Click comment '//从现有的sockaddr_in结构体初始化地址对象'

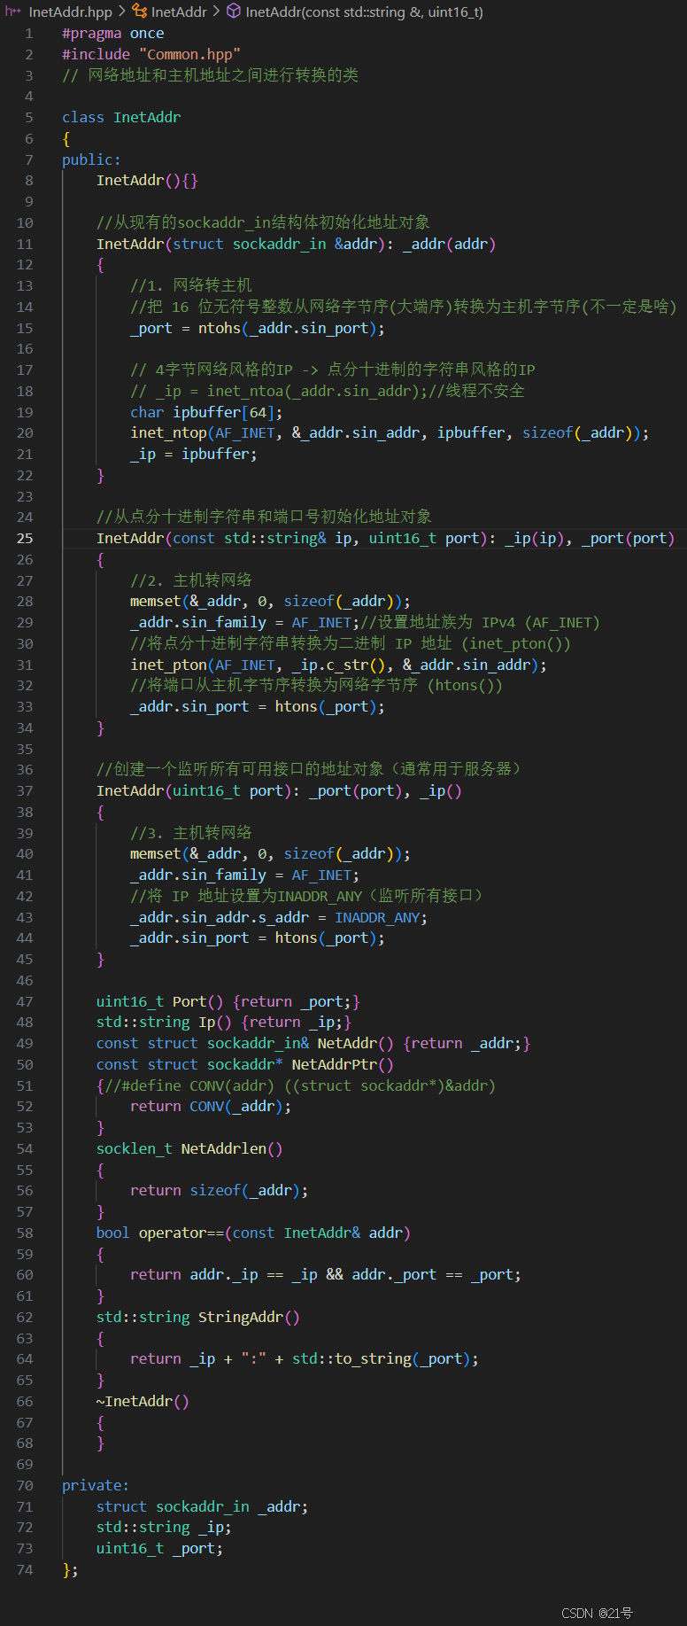(264, 222)
